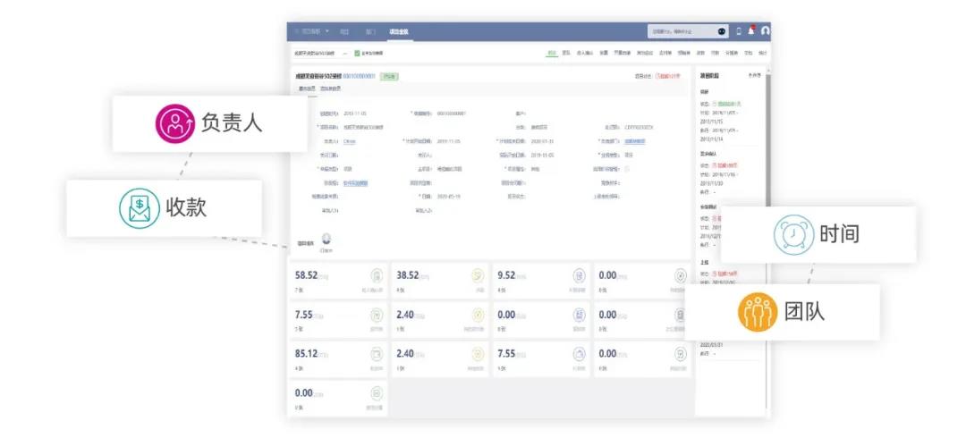Viewport: 966px width, 438px height.
Task: Click the orange 团队 team icon
Action: (x=757, y=311)
